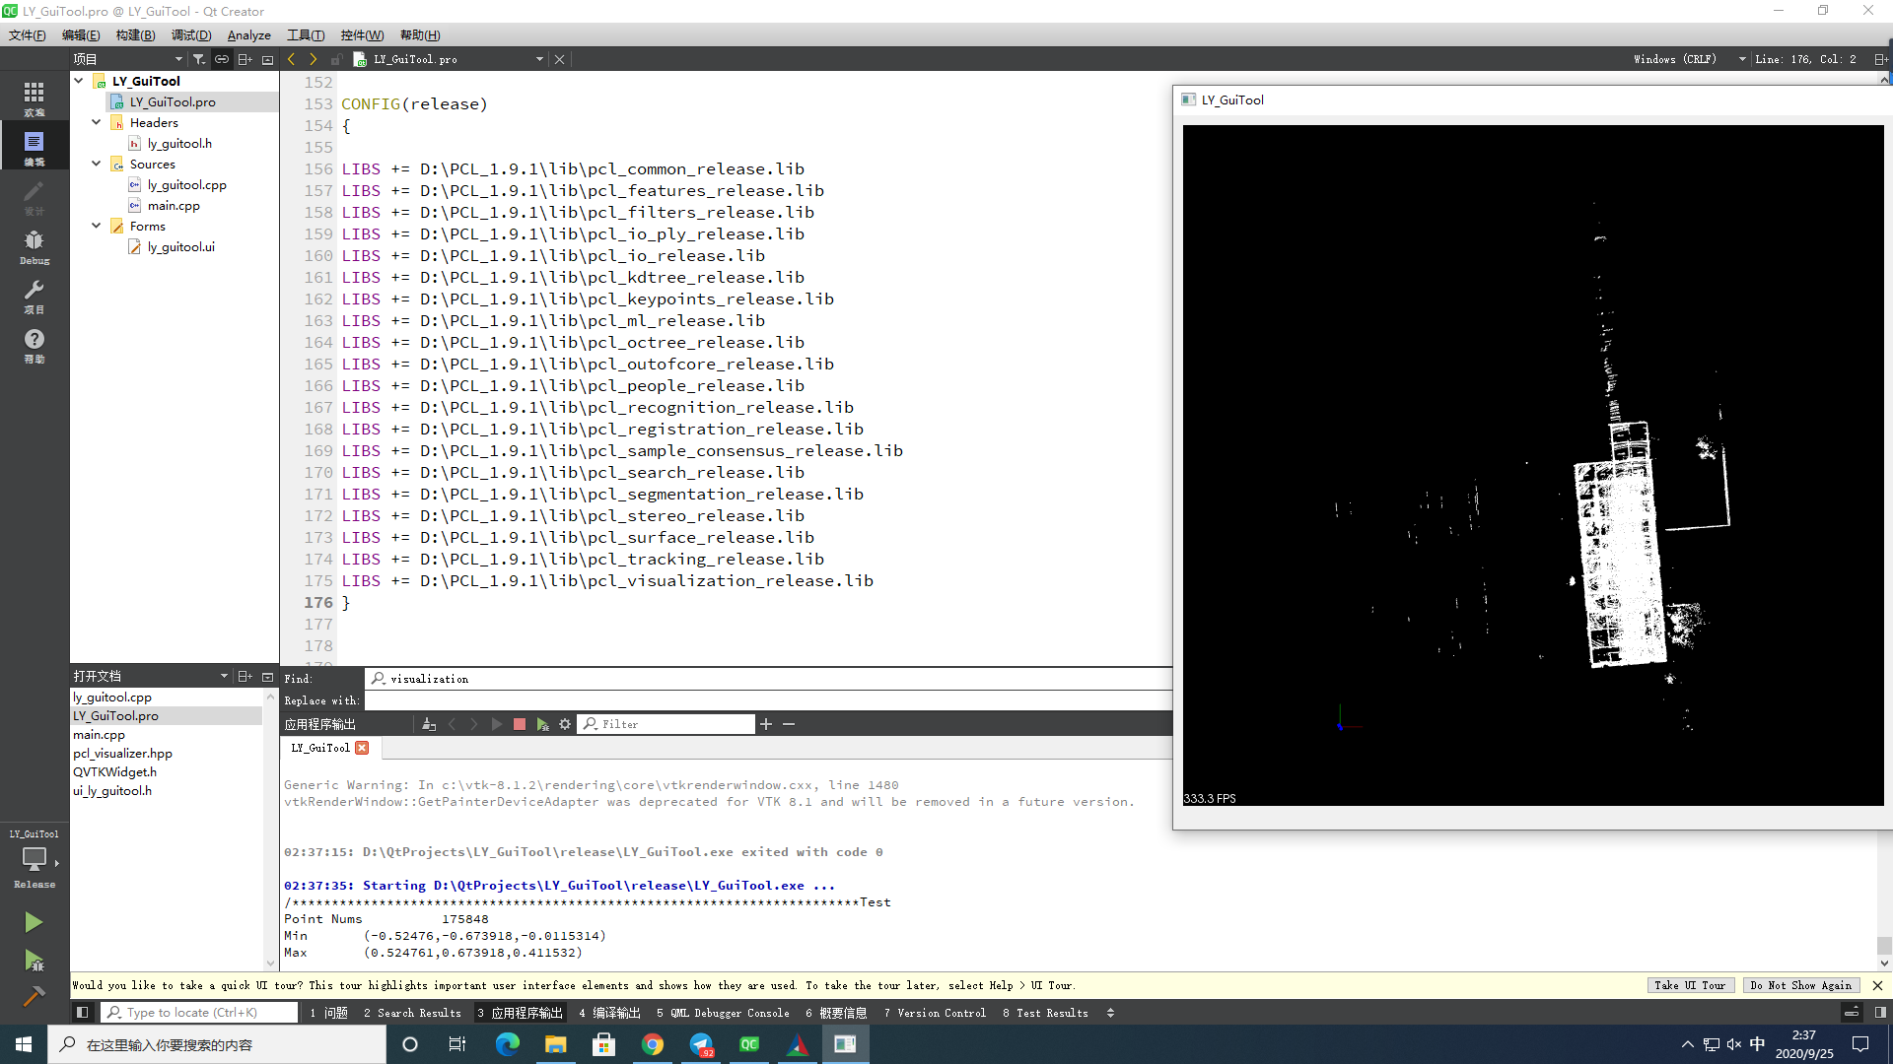1893x1064 pixels.
Task: Open the Projects (项目) mode wrench icon
Action: (x=34, y=293)
